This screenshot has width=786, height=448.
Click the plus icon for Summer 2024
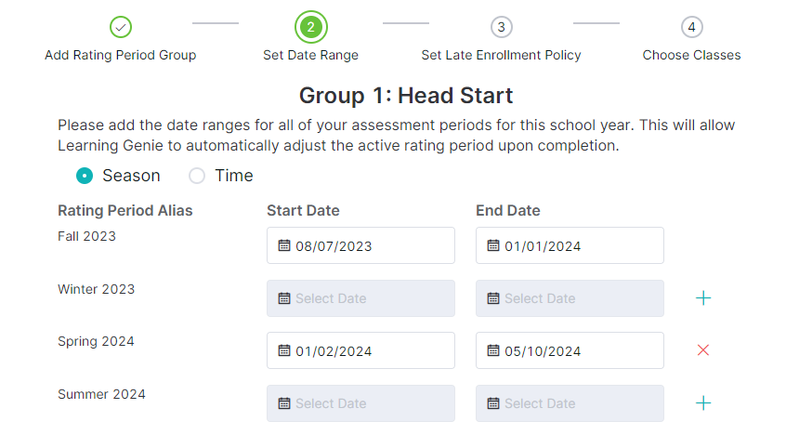tap(703, 402)
